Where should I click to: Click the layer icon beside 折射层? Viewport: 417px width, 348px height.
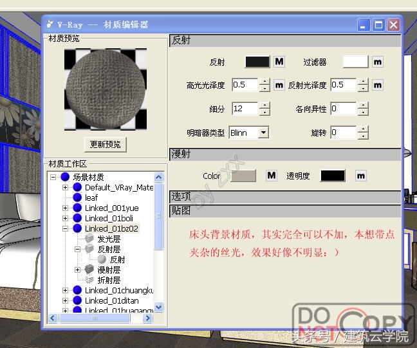pos(89,280)
